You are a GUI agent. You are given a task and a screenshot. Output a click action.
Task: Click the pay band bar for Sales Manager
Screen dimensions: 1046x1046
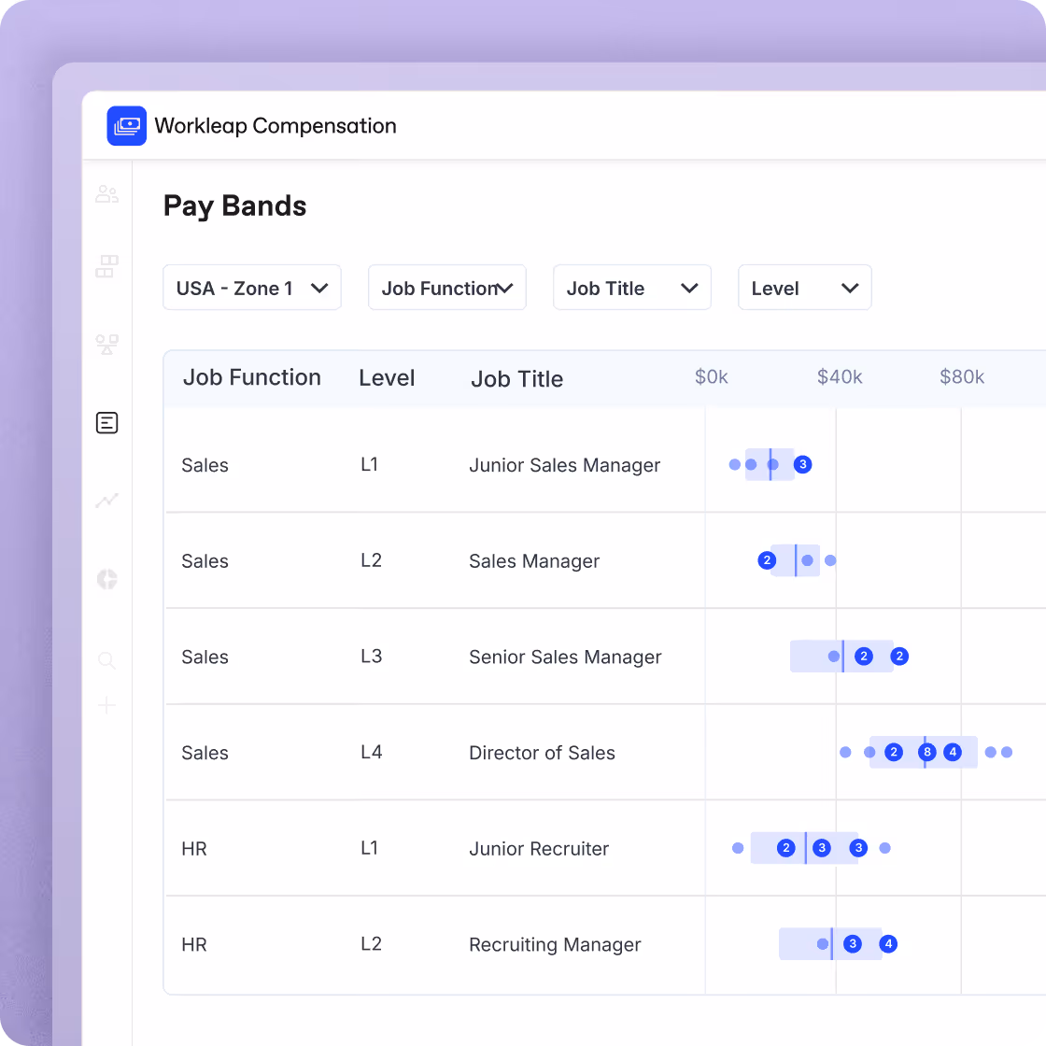tap(796, 560)
